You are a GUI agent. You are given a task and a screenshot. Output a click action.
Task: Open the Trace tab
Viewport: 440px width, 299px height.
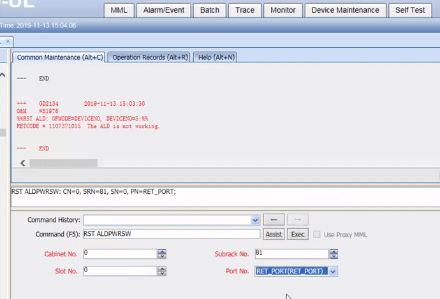coord(245,10)
